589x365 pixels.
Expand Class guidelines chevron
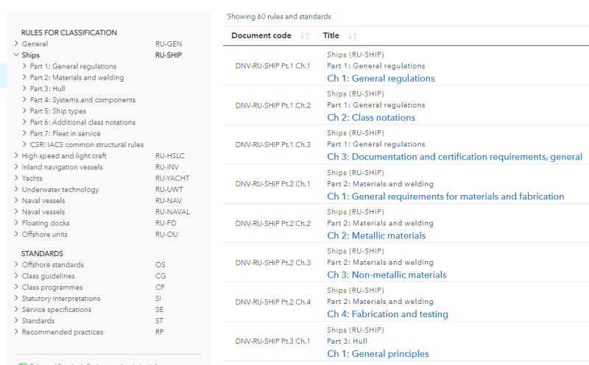pyautogui.click(x=16, y=276)
